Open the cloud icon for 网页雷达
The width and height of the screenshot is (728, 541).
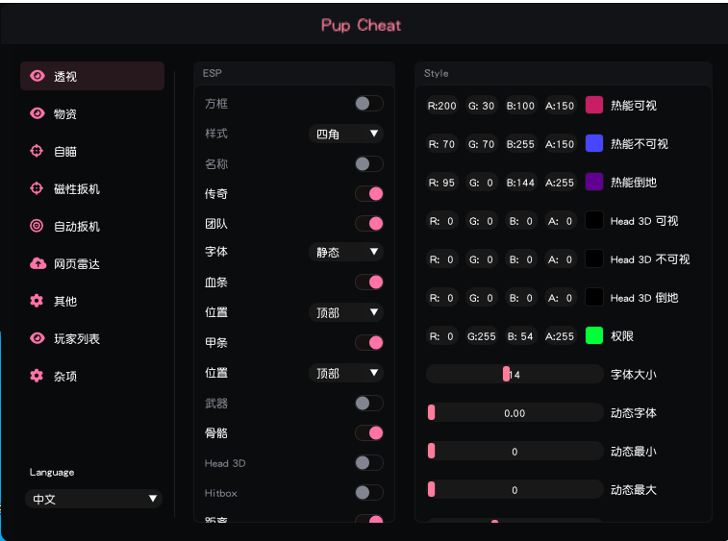coord(38,263)
